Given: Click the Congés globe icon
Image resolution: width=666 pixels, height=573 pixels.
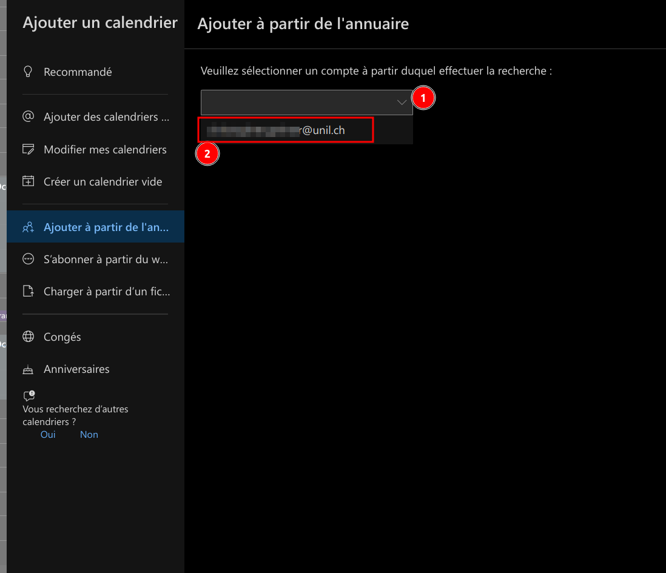Looking at the screenshot, I should pos(28,337).
